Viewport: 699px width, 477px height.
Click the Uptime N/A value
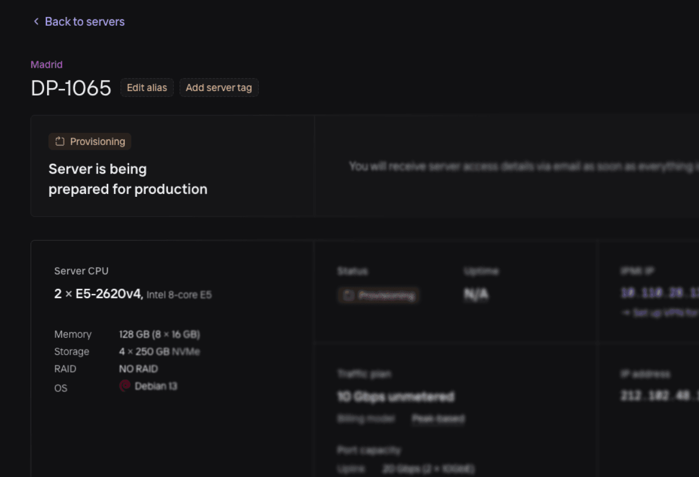pos(476,294)
